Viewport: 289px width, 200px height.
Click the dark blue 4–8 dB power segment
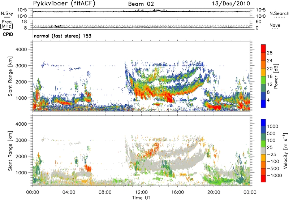(263, 96)
